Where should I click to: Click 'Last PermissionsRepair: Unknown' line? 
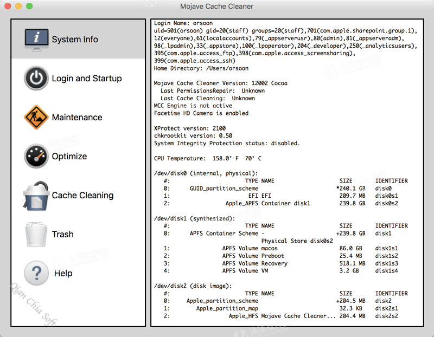click(x=212, y=90)
